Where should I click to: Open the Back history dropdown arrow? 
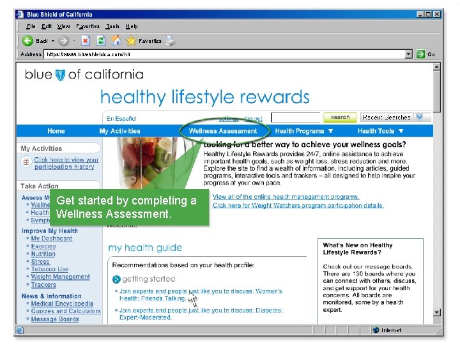click(53, 41)
